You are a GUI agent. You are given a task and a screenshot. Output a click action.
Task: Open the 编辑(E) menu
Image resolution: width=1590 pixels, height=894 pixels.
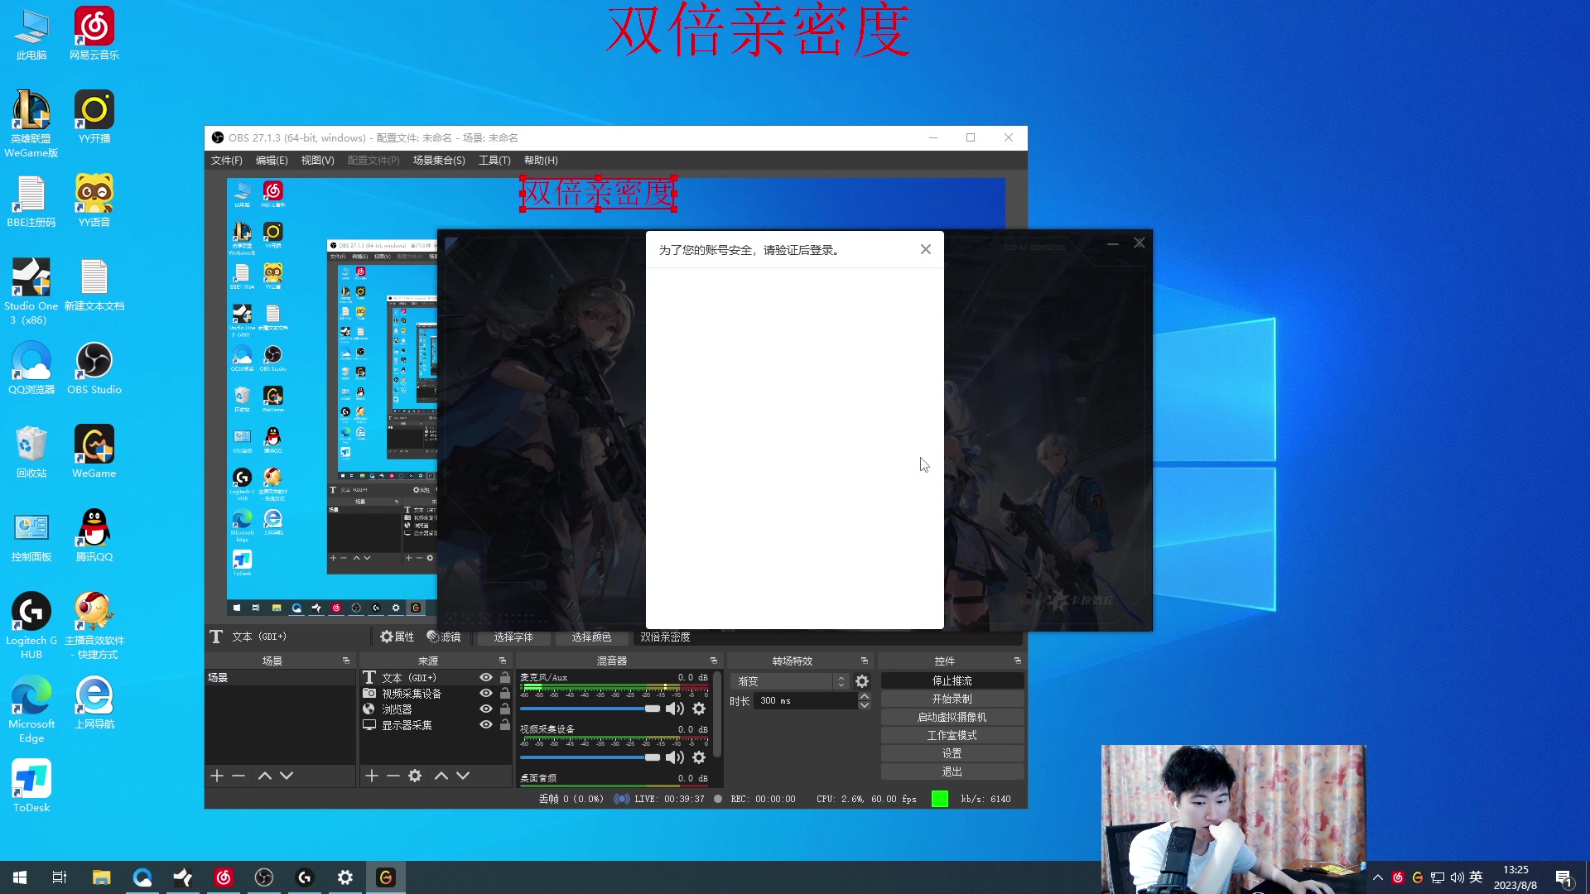272,161
